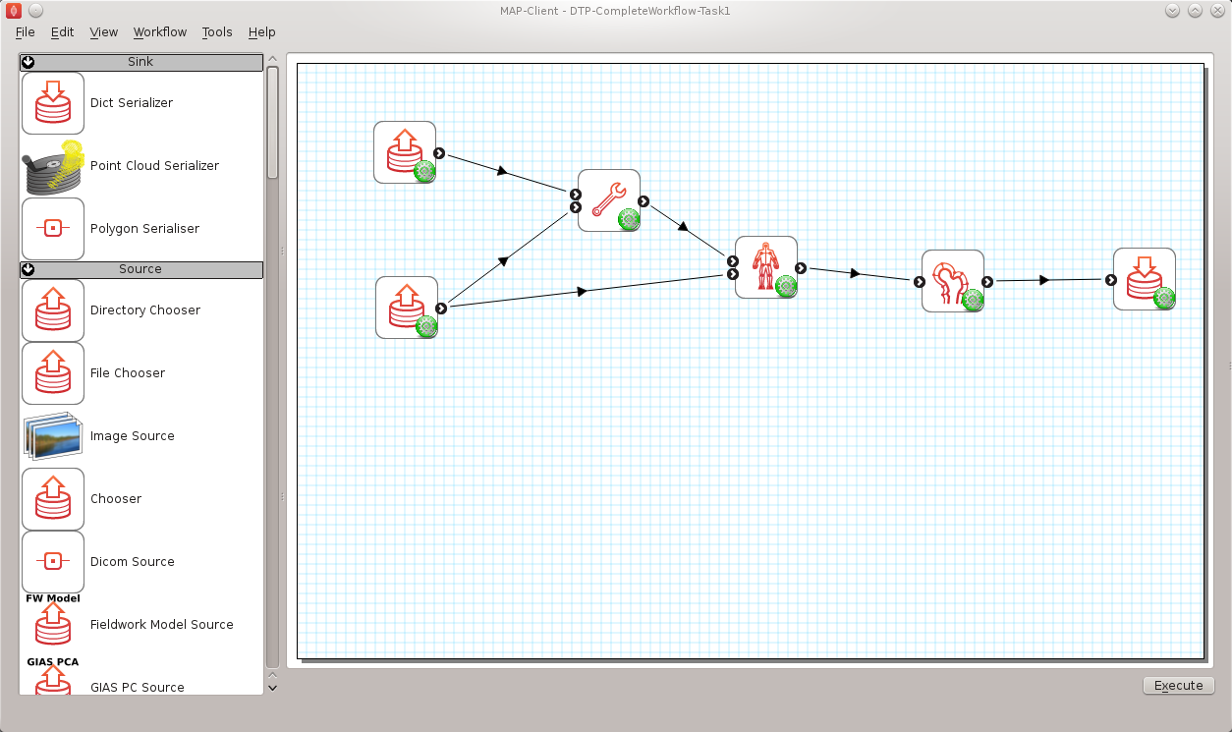This screenshot has height=732, width=1232.
Task: Select the GIAS PC Source icon
Action: pyautogui.click(x=53, y=676)
